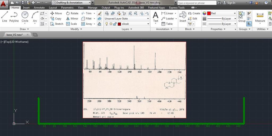Select the Arc tool

35,17
